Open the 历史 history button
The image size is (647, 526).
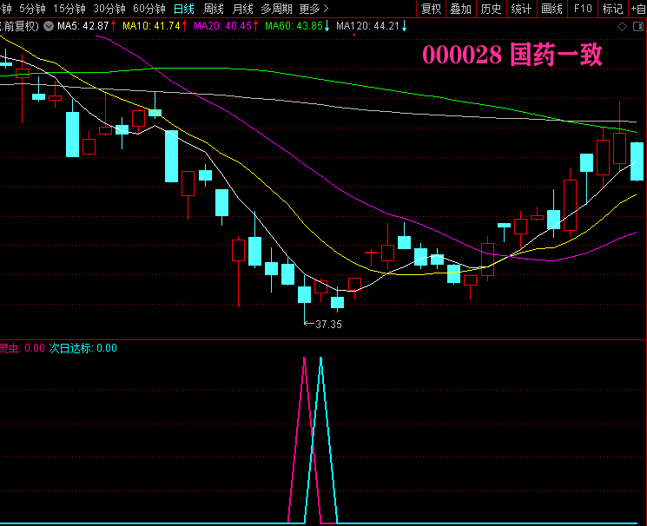point(491,9)
